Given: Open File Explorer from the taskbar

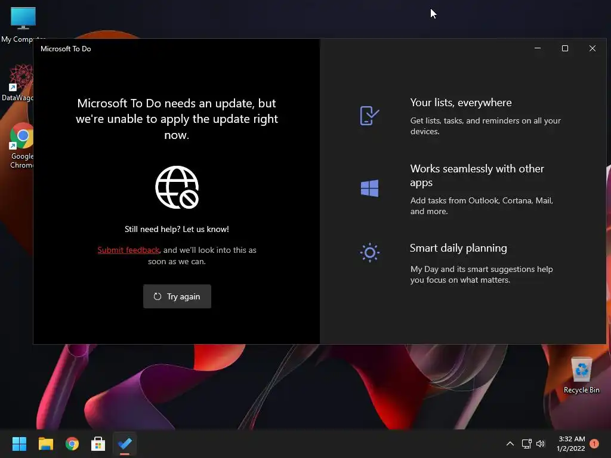Looking at the screenshot, I should (45, 444).
